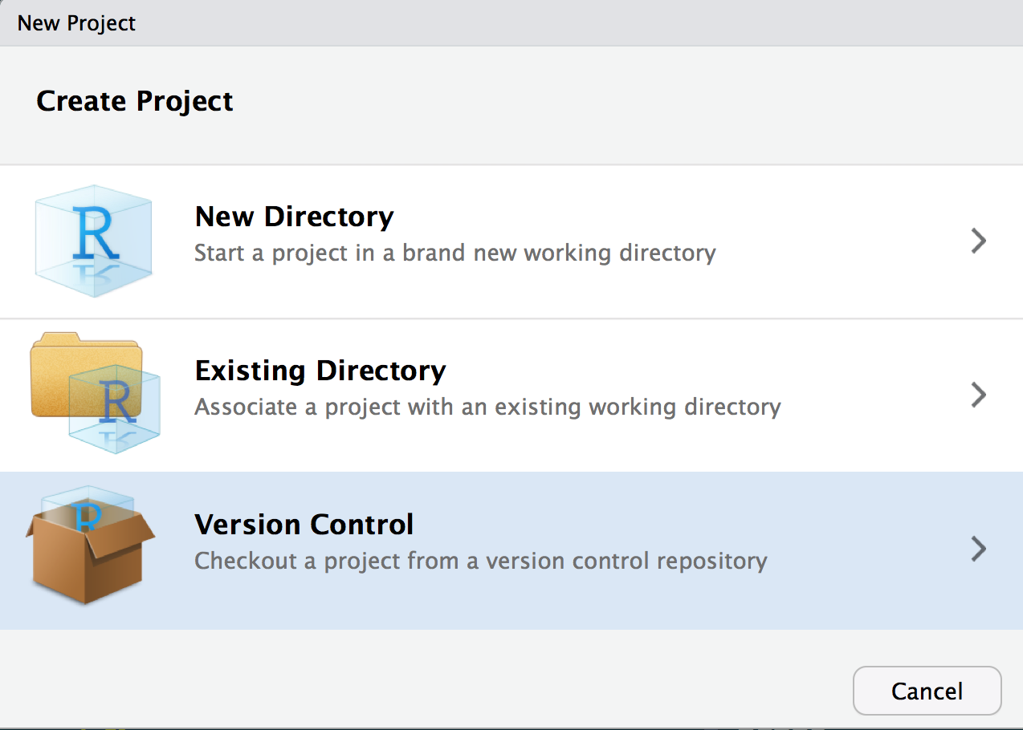Click the New Directory R cube icon
The height and width of the screenshot is (730, 1023).
click(x=95, y=241)
